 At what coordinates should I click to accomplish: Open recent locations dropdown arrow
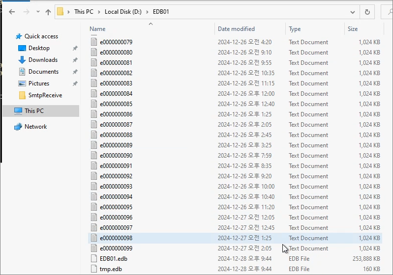[x=38, y=12]
